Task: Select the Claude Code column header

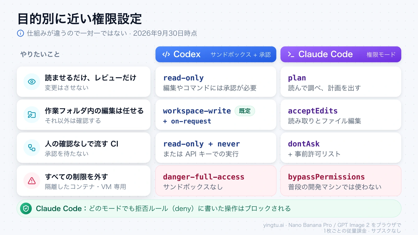Action: [x=341, y=54]
